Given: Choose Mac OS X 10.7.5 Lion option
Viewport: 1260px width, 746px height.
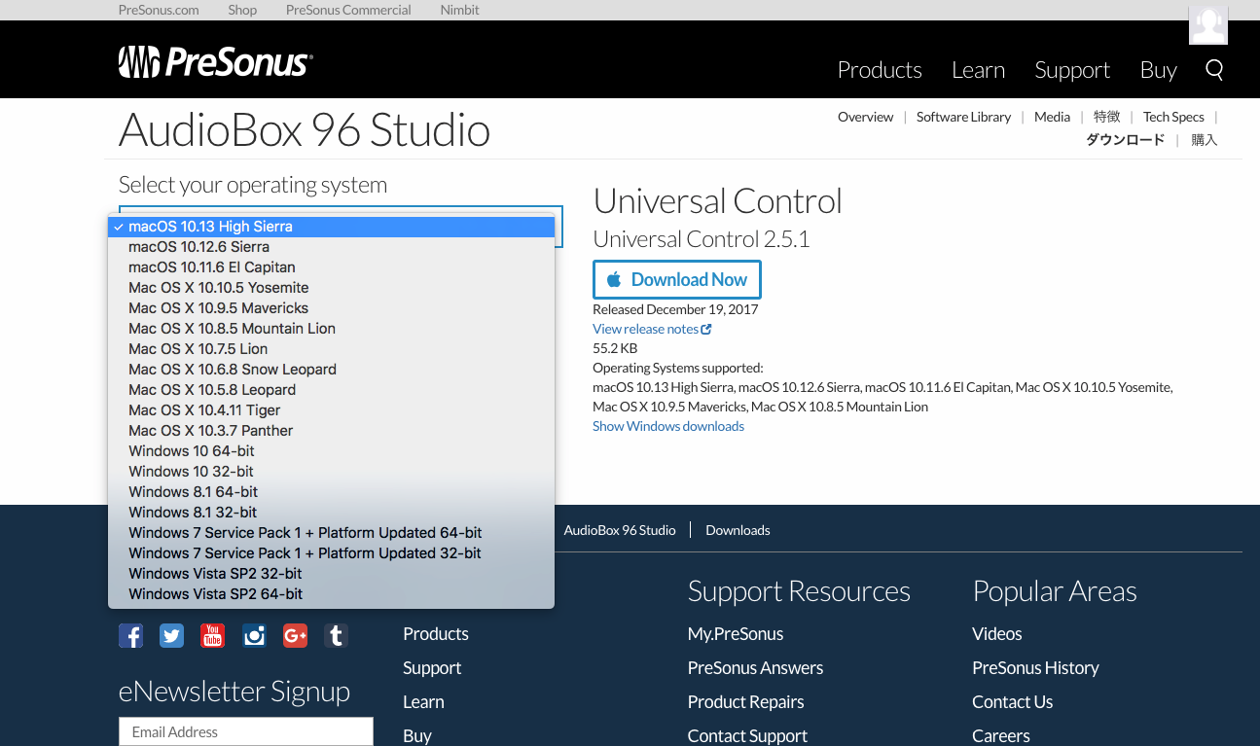Looking at the screenshot, I should tap(332, 349).
